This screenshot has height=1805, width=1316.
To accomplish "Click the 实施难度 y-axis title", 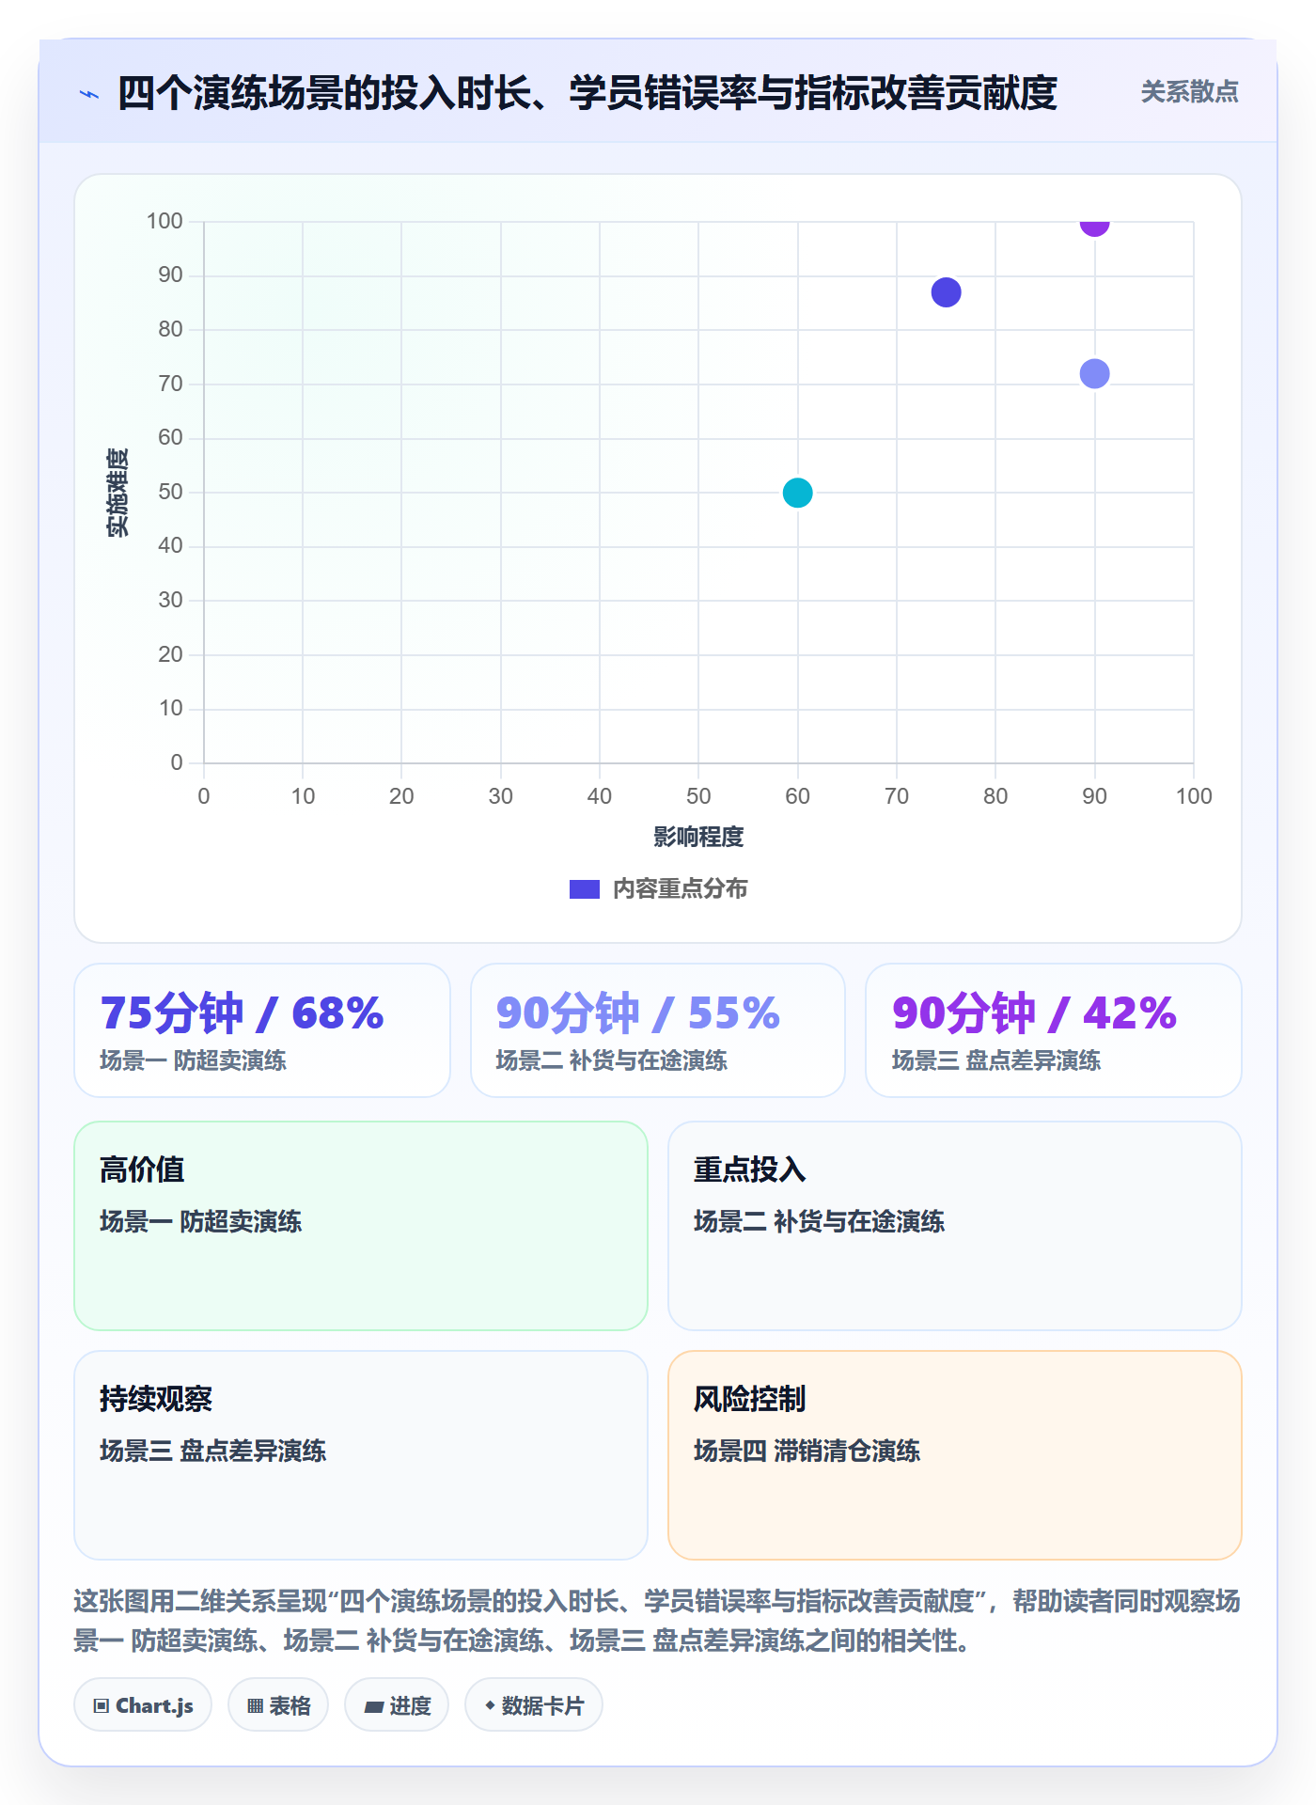I will coord(117,493).
